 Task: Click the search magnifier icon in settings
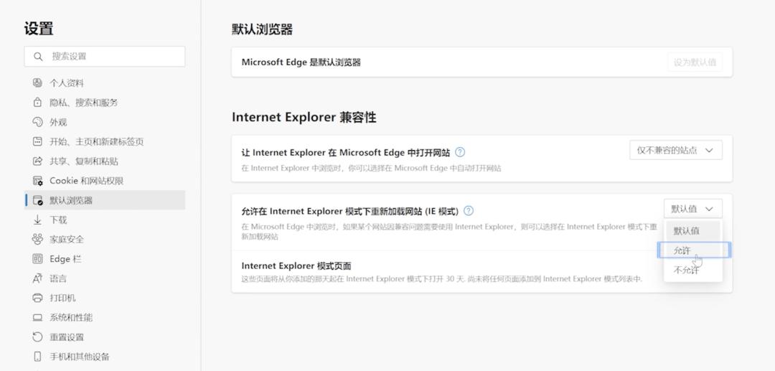tap(38, 56)
